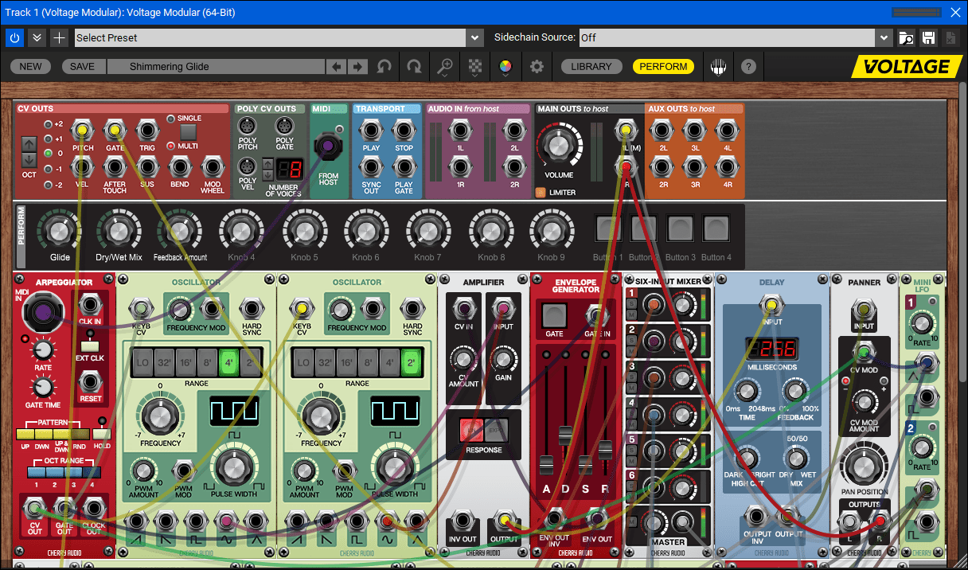Click the Envelope Generator GATE button
This screenshot has width=968, height=570.
[x=554, y=315]
